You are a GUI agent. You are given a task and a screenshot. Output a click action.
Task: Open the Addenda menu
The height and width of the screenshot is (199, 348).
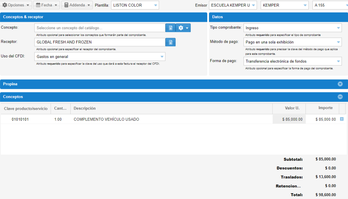(x=77, y=5)
